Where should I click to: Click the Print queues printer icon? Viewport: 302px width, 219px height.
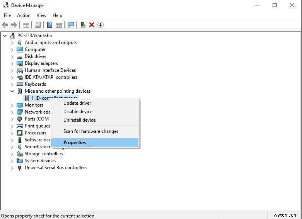click(x=20, y=126)
